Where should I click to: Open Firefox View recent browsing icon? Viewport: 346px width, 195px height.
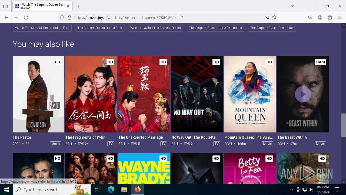[x=5, y=6]
